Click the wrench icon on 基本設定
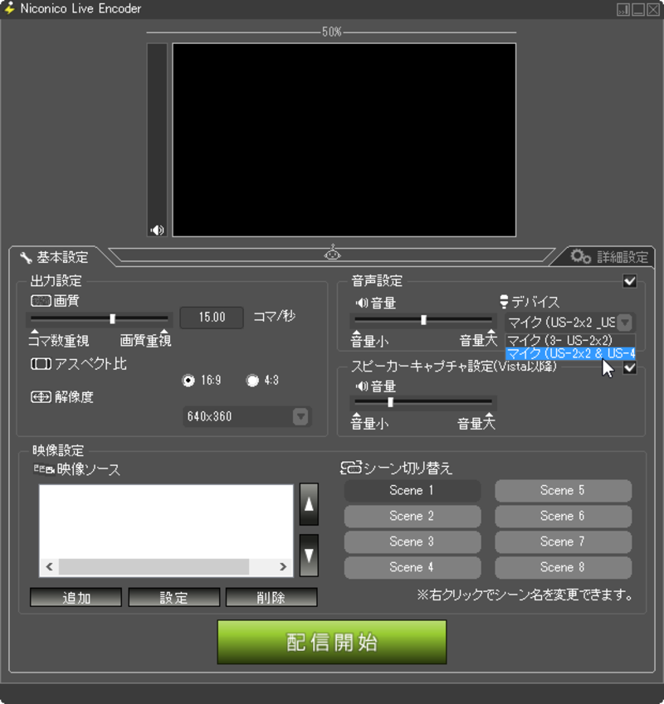 pyautogui.click(x=26, y=258)
